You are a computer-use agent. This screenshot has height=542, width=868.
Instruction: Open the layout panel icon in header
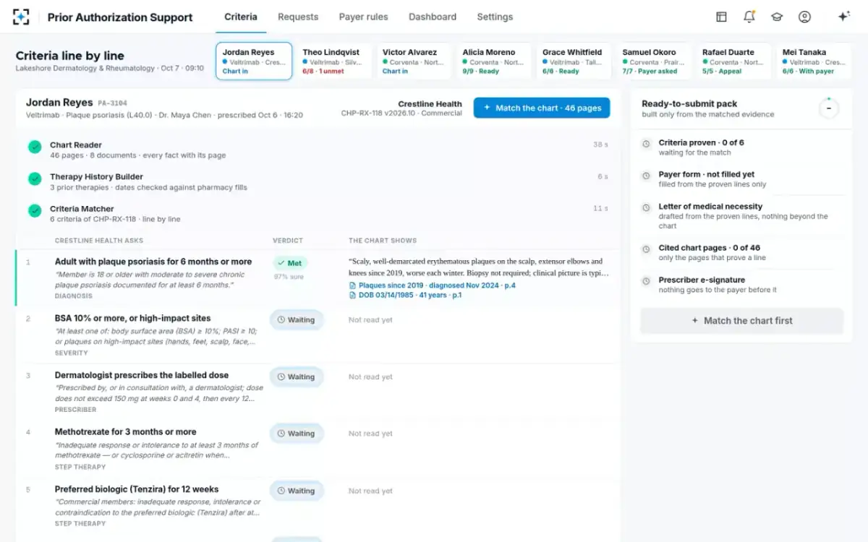[721, 17]
